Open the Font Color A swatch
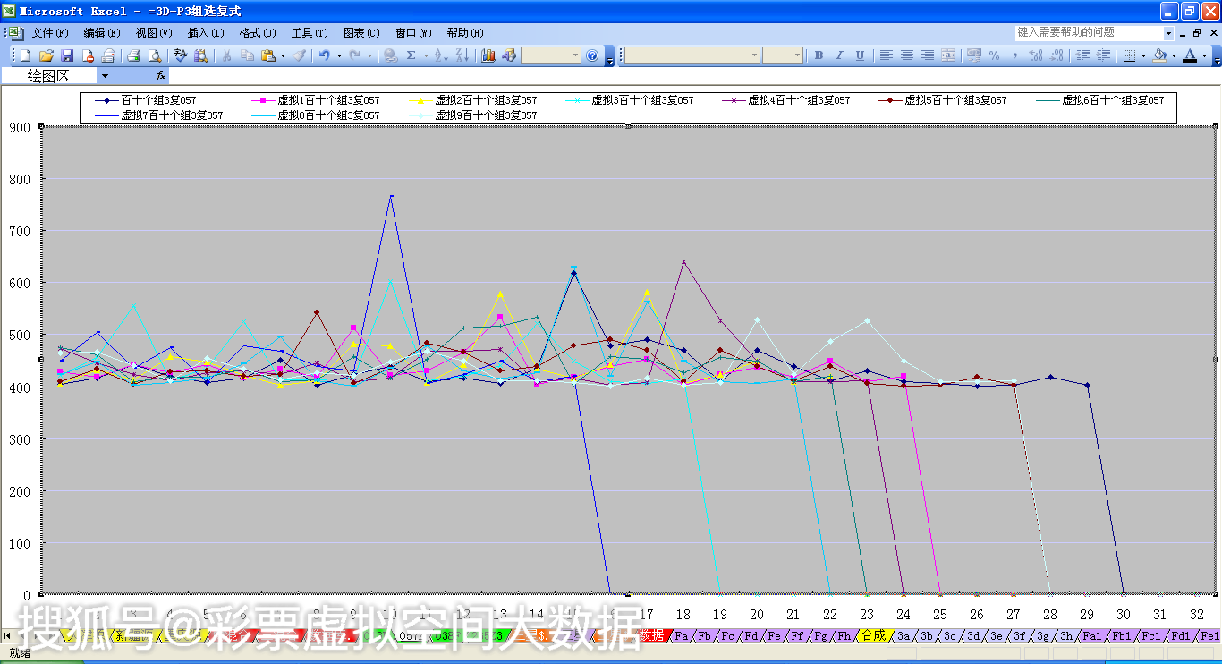This screenshot has width=1222, height=664. 1190,55
